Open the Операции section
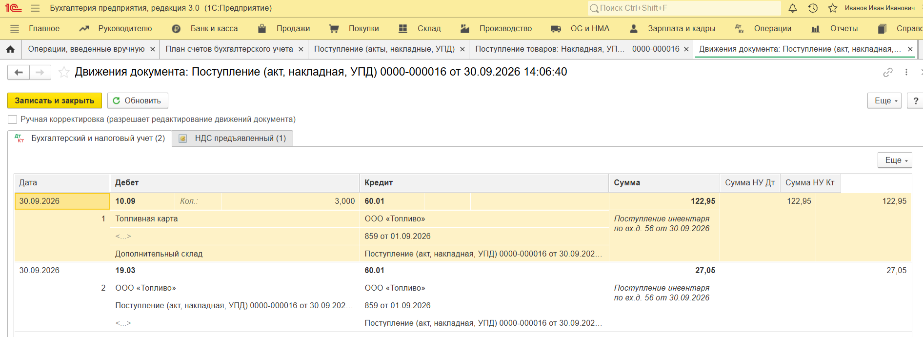Image resolution: width=923 pixels, height=337 pixels. click(763, 29)
